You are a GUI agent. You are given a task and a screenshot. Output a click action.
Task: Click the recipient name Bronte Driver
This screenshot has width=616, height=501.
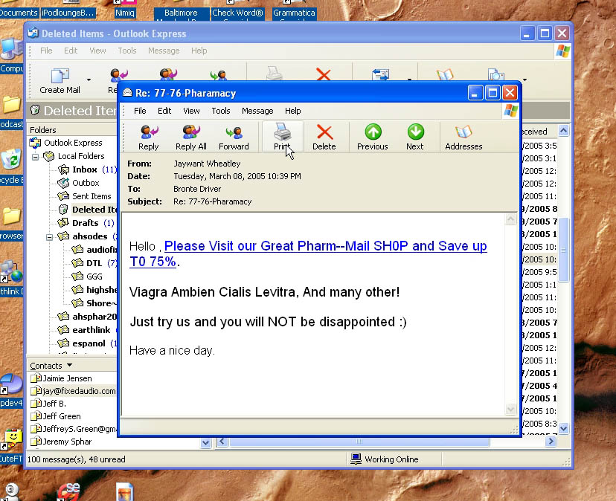click(x=197, y=189)
